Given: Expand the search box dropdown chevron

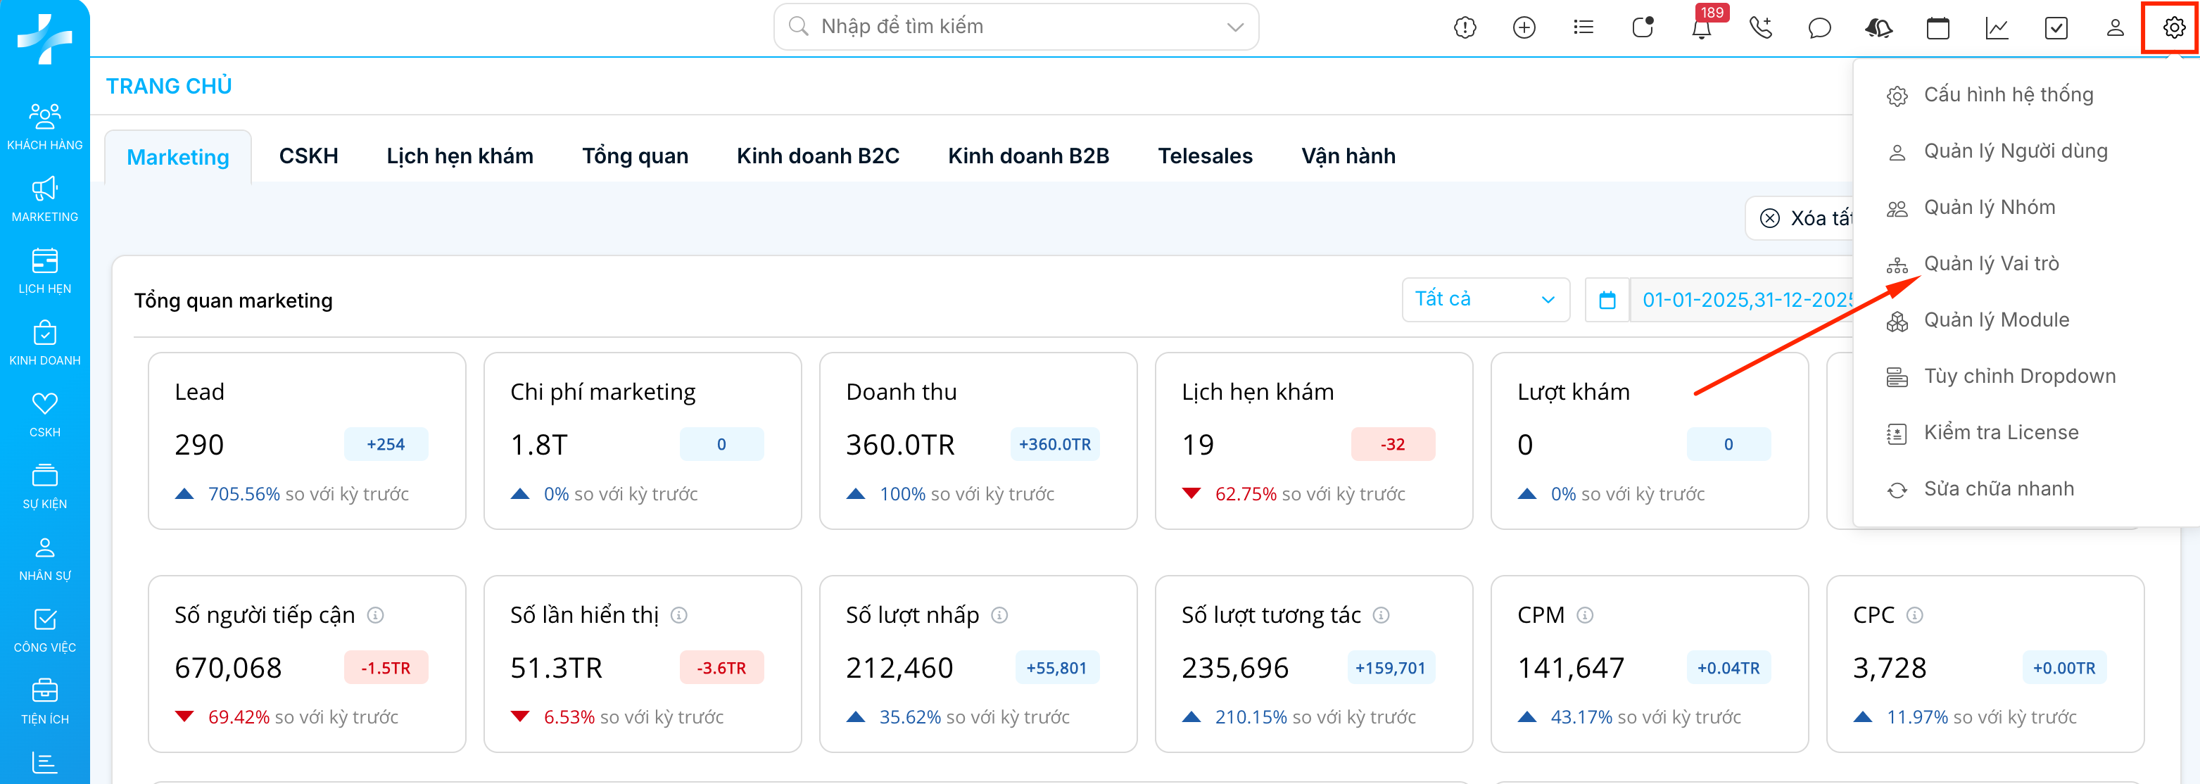Looking at the screenshot, I should point(1235,27).
